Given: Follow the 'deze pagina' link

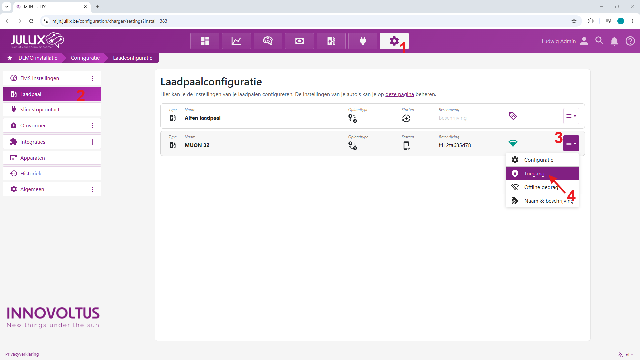Looking at the screenshot, I should [399, 94].
